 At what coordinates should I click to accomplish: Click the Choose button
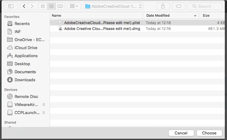click(x=209, y=133)
